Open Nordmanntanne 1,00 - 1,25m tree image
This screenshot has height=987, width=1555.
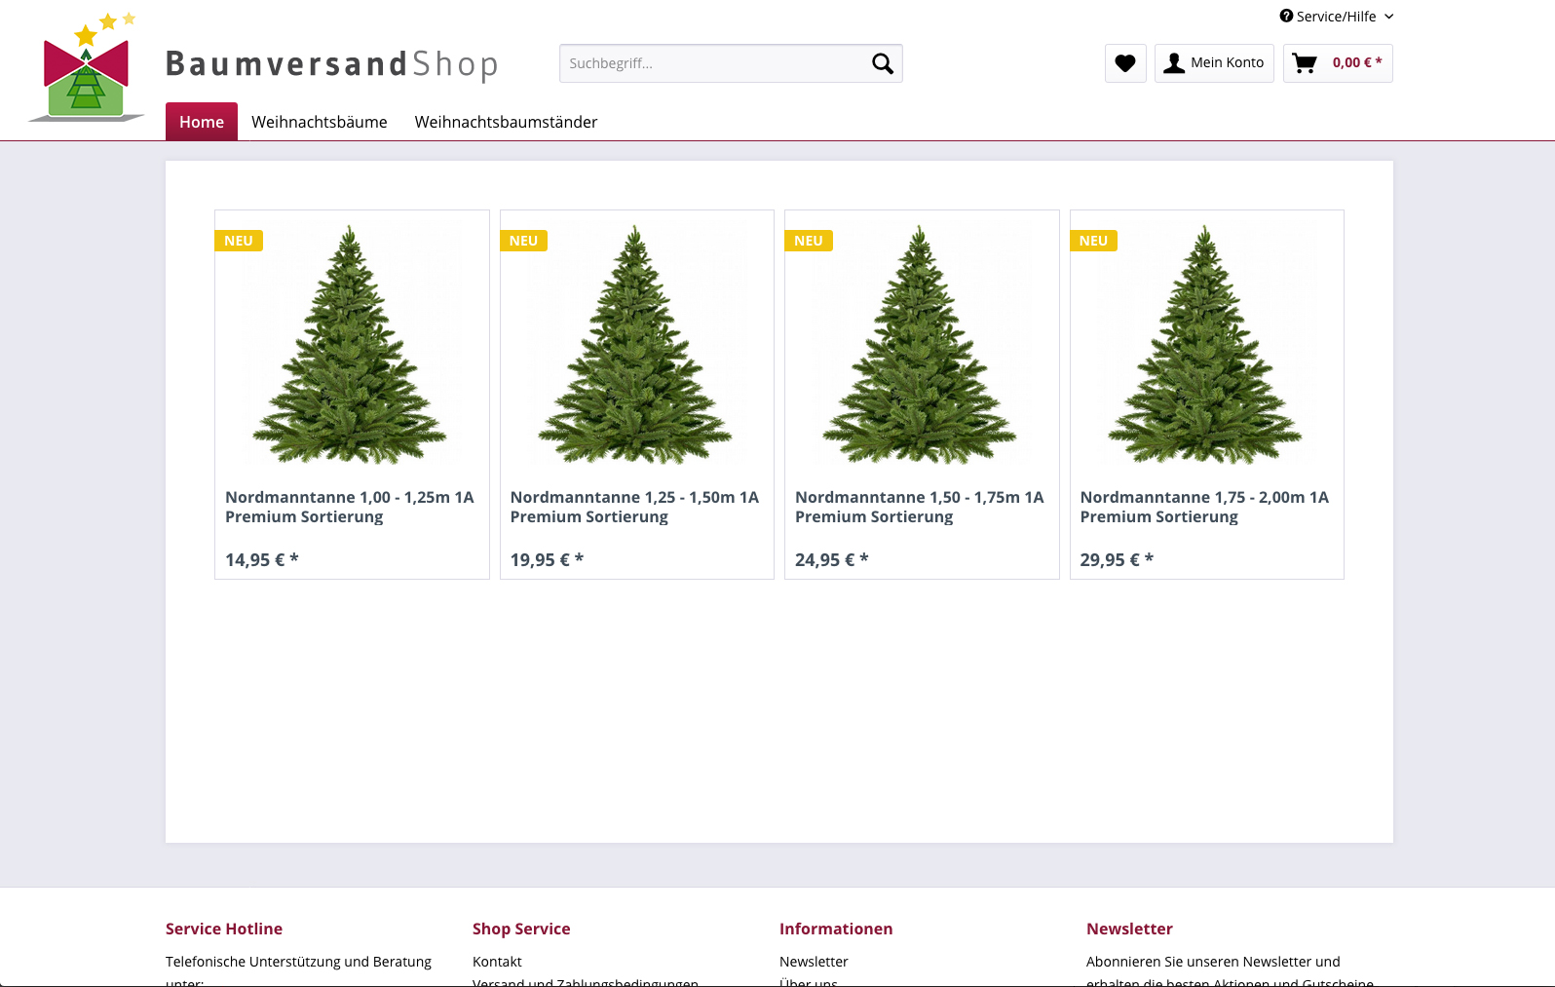click(x=351, y=345)
